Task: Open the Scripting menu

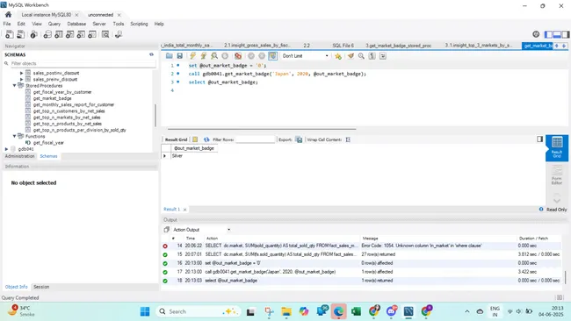Action: pos(139,24)
